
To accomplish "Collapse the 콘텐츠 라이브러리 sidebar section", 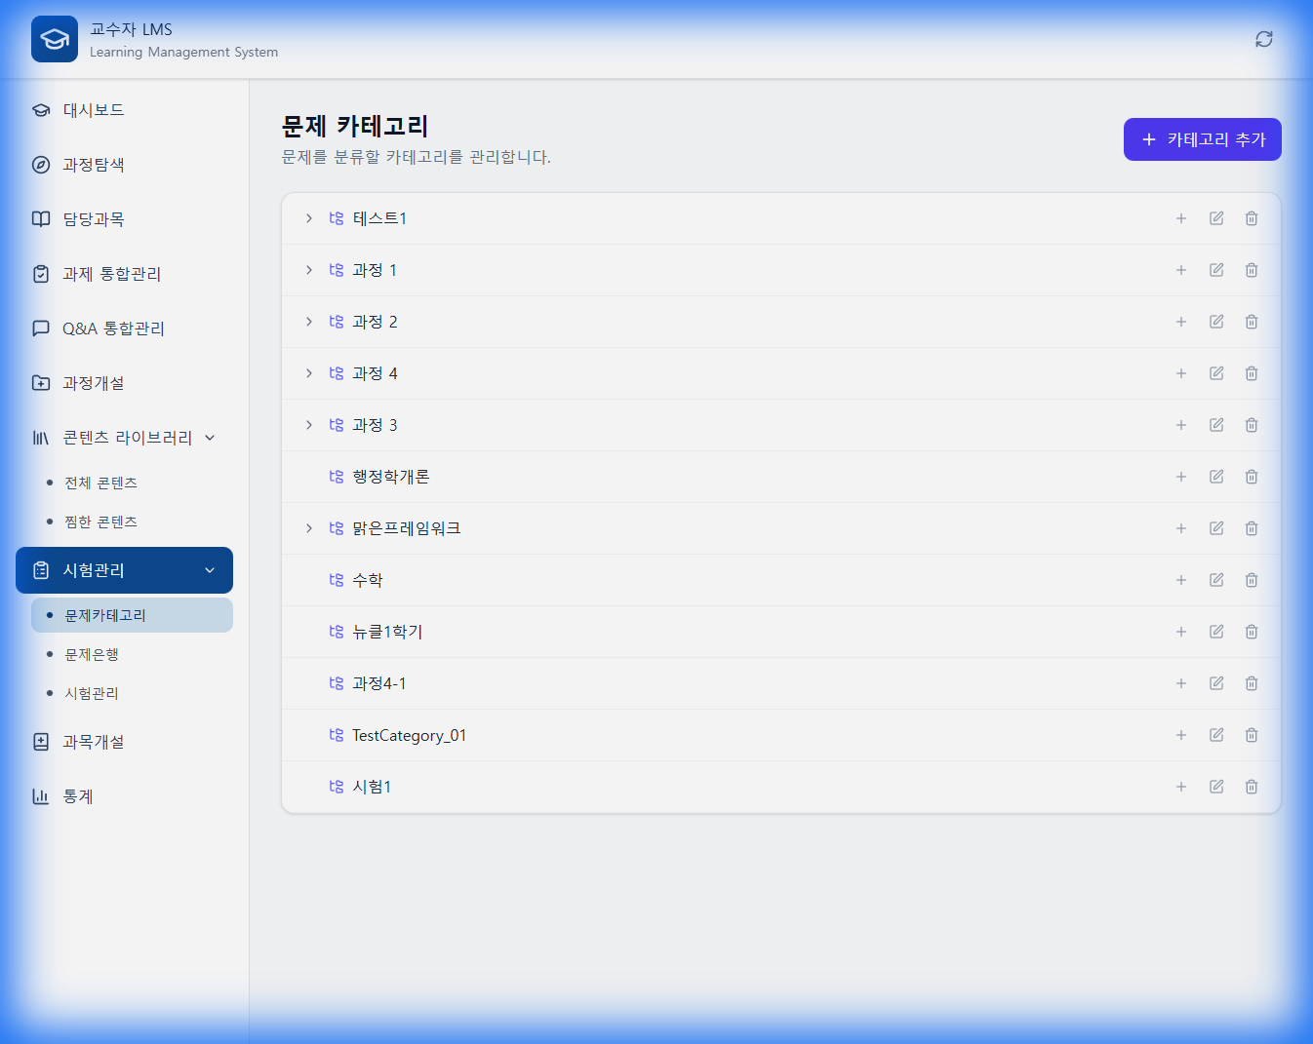I will pyautogui.click(x=209, y=438).
